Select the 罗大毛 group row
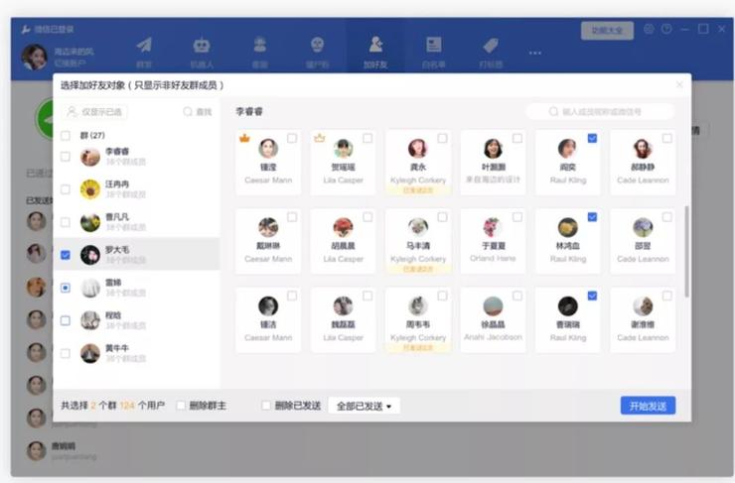This screenshot has width=735, height=483. (x=136, y=254)
